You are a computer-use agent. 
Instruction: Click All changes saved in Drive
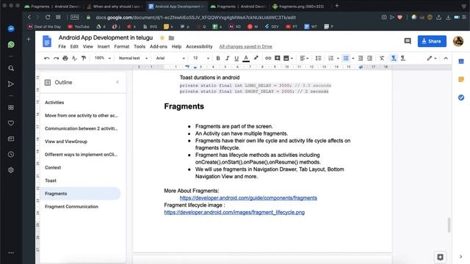click(245, 46)
